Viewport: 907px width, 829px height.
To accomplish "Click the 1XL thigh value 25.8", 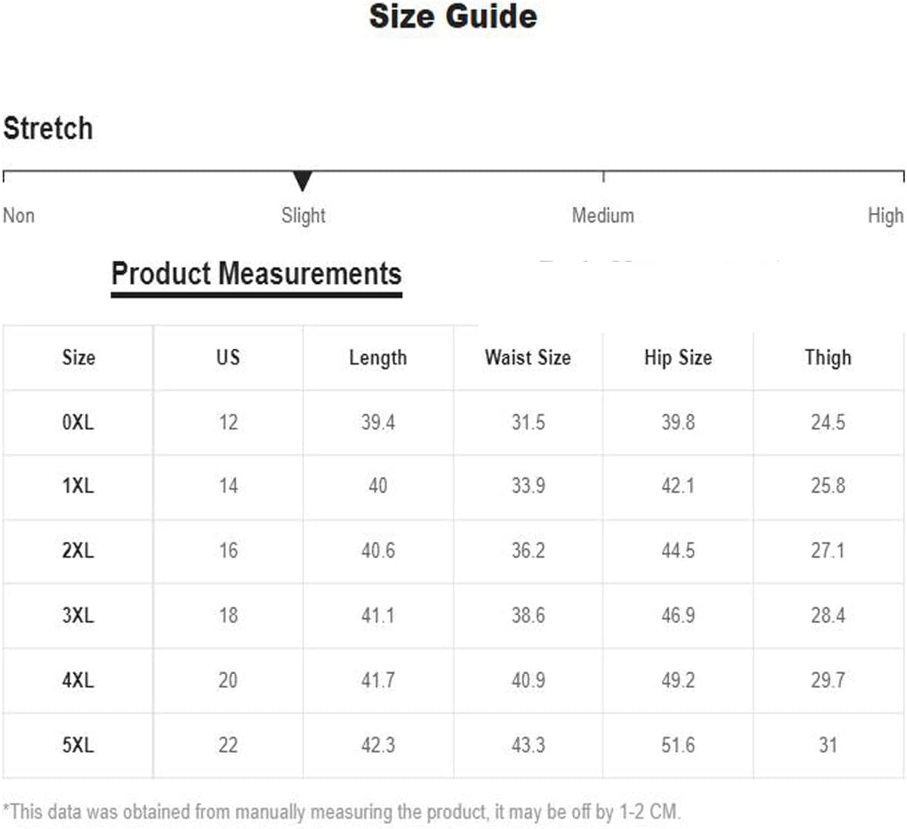I will 828,486.
